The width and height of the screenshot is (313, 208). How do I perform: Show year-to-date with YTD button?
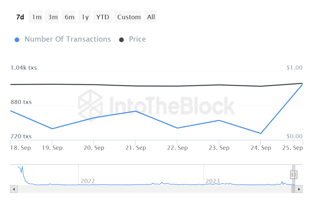pos(103,17)
